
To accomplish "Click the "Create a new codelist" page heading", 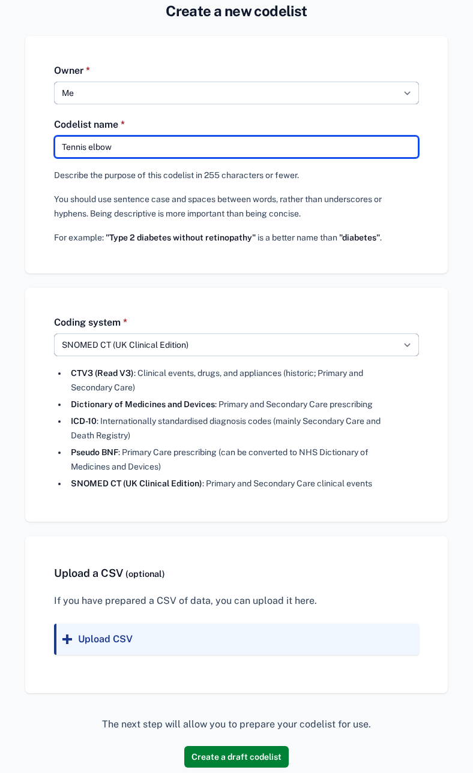I will tap(237, 11).
